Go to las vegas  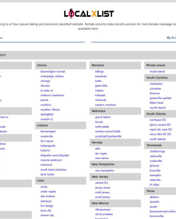(x=101, y=153)
